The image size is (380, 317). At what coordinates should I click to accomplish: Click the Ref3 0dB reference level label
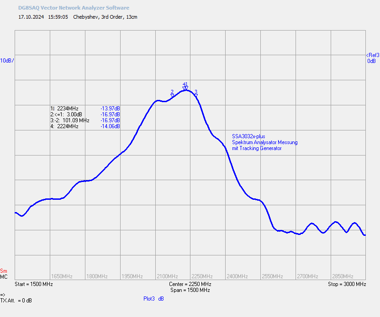(373, 58)
